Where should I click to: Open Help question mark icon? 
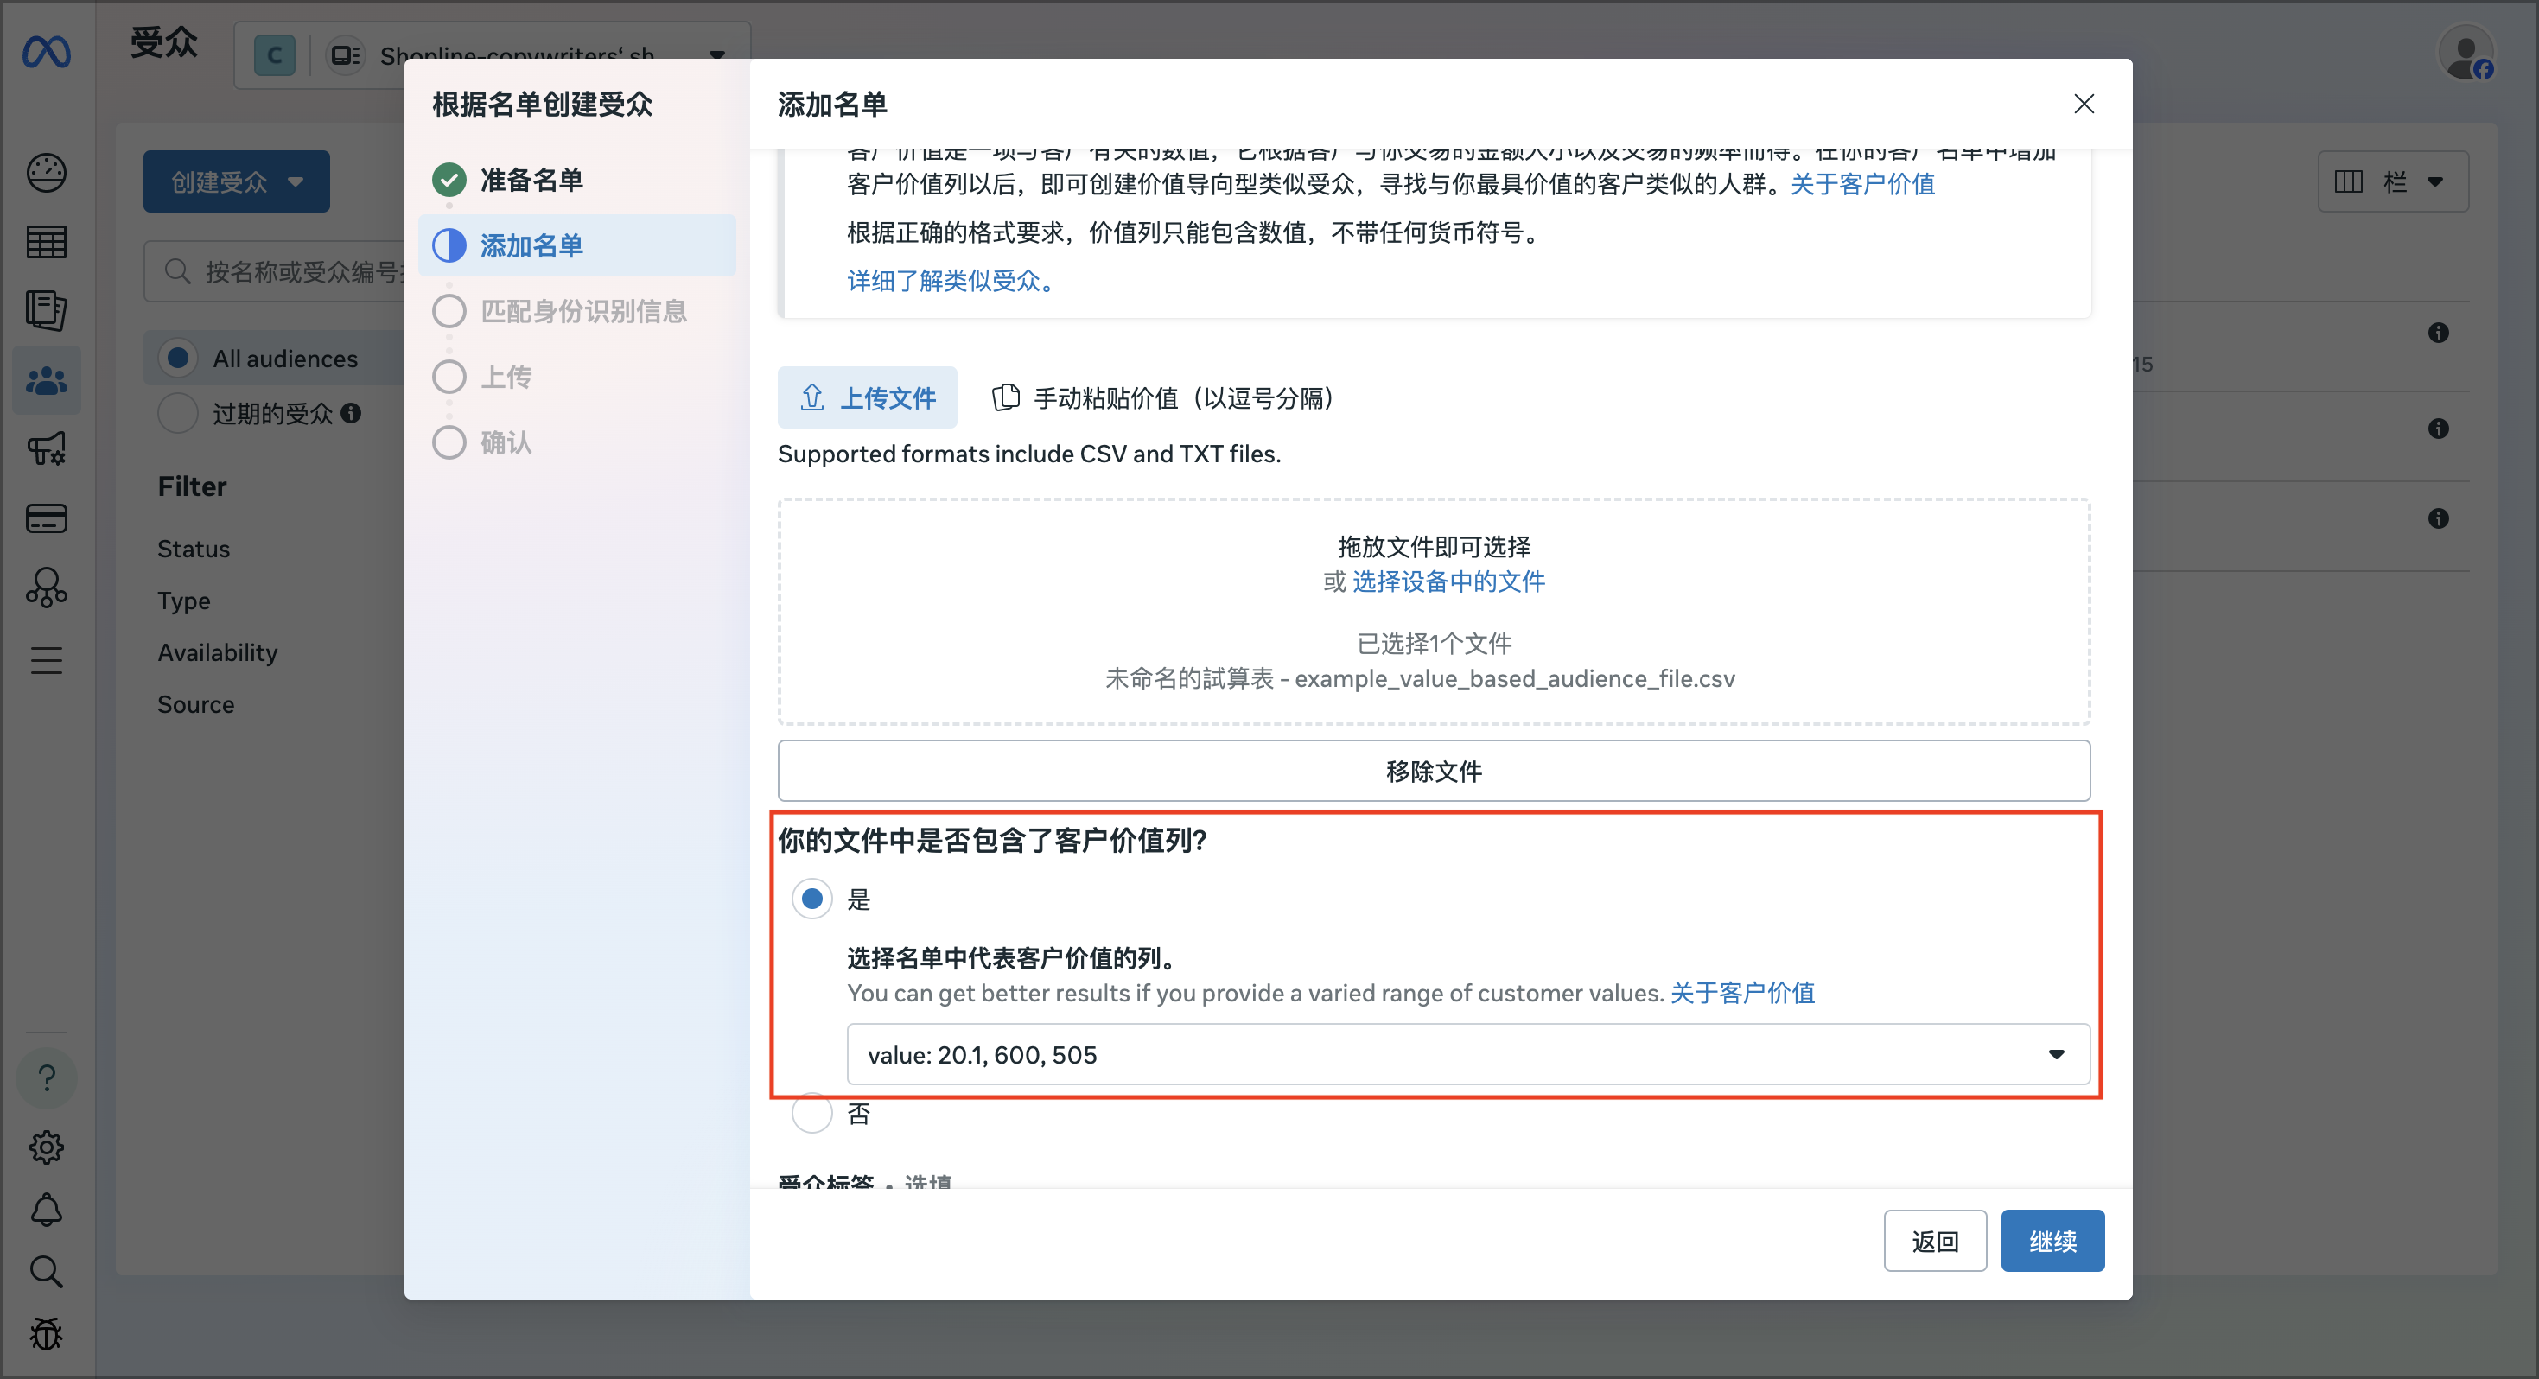(47, 1077)
